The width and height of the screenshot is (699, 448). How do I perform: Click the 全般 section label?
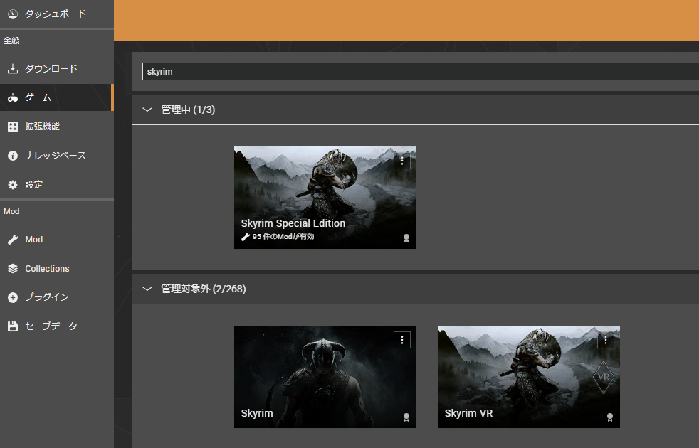11,41
